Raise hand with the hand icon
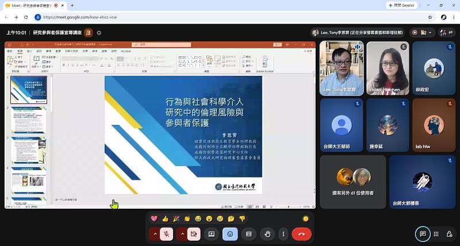The height and width of the screenshot is (246, 460). 267,234
